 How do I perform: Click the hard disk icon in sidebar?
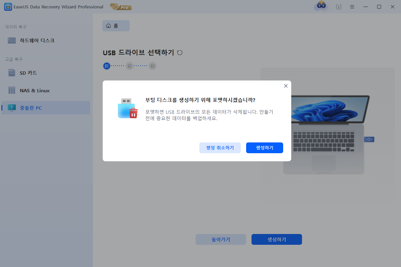(x=12, y=40)
